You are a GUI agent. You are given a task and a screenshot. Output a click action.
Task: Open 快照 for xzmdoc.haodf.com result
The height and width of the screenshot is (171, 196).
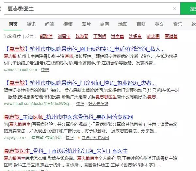click(x=45, y=70)
